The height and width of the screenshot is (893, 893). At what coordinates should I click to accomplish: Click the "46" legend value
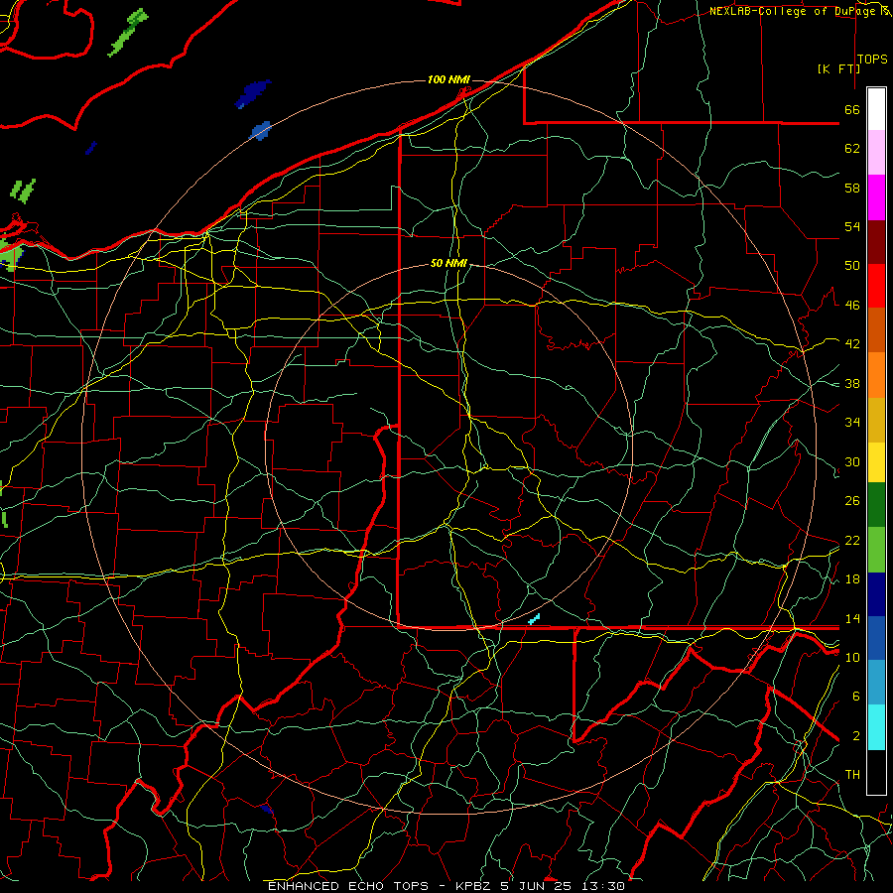pyautogui.click(x=852, y=306)
